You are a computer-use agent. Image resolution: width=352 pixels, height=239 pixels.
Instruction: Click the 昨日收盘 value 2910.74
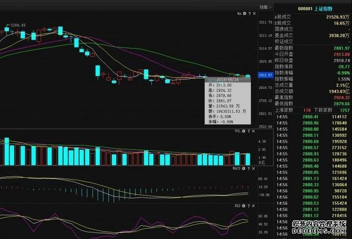342,61
